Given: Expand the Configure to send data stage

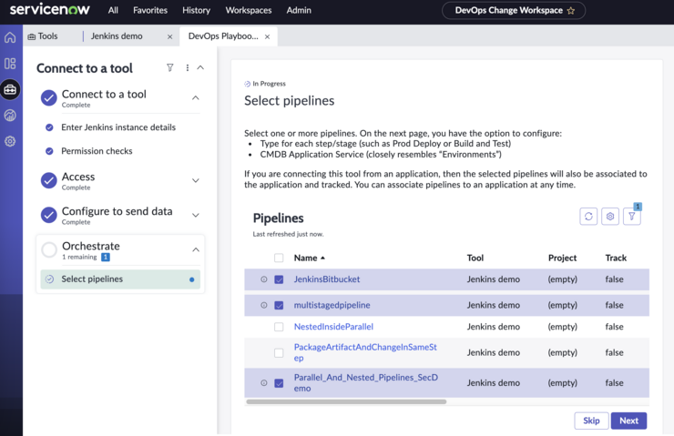Looking at the screenshot, I should pos(196,215).
